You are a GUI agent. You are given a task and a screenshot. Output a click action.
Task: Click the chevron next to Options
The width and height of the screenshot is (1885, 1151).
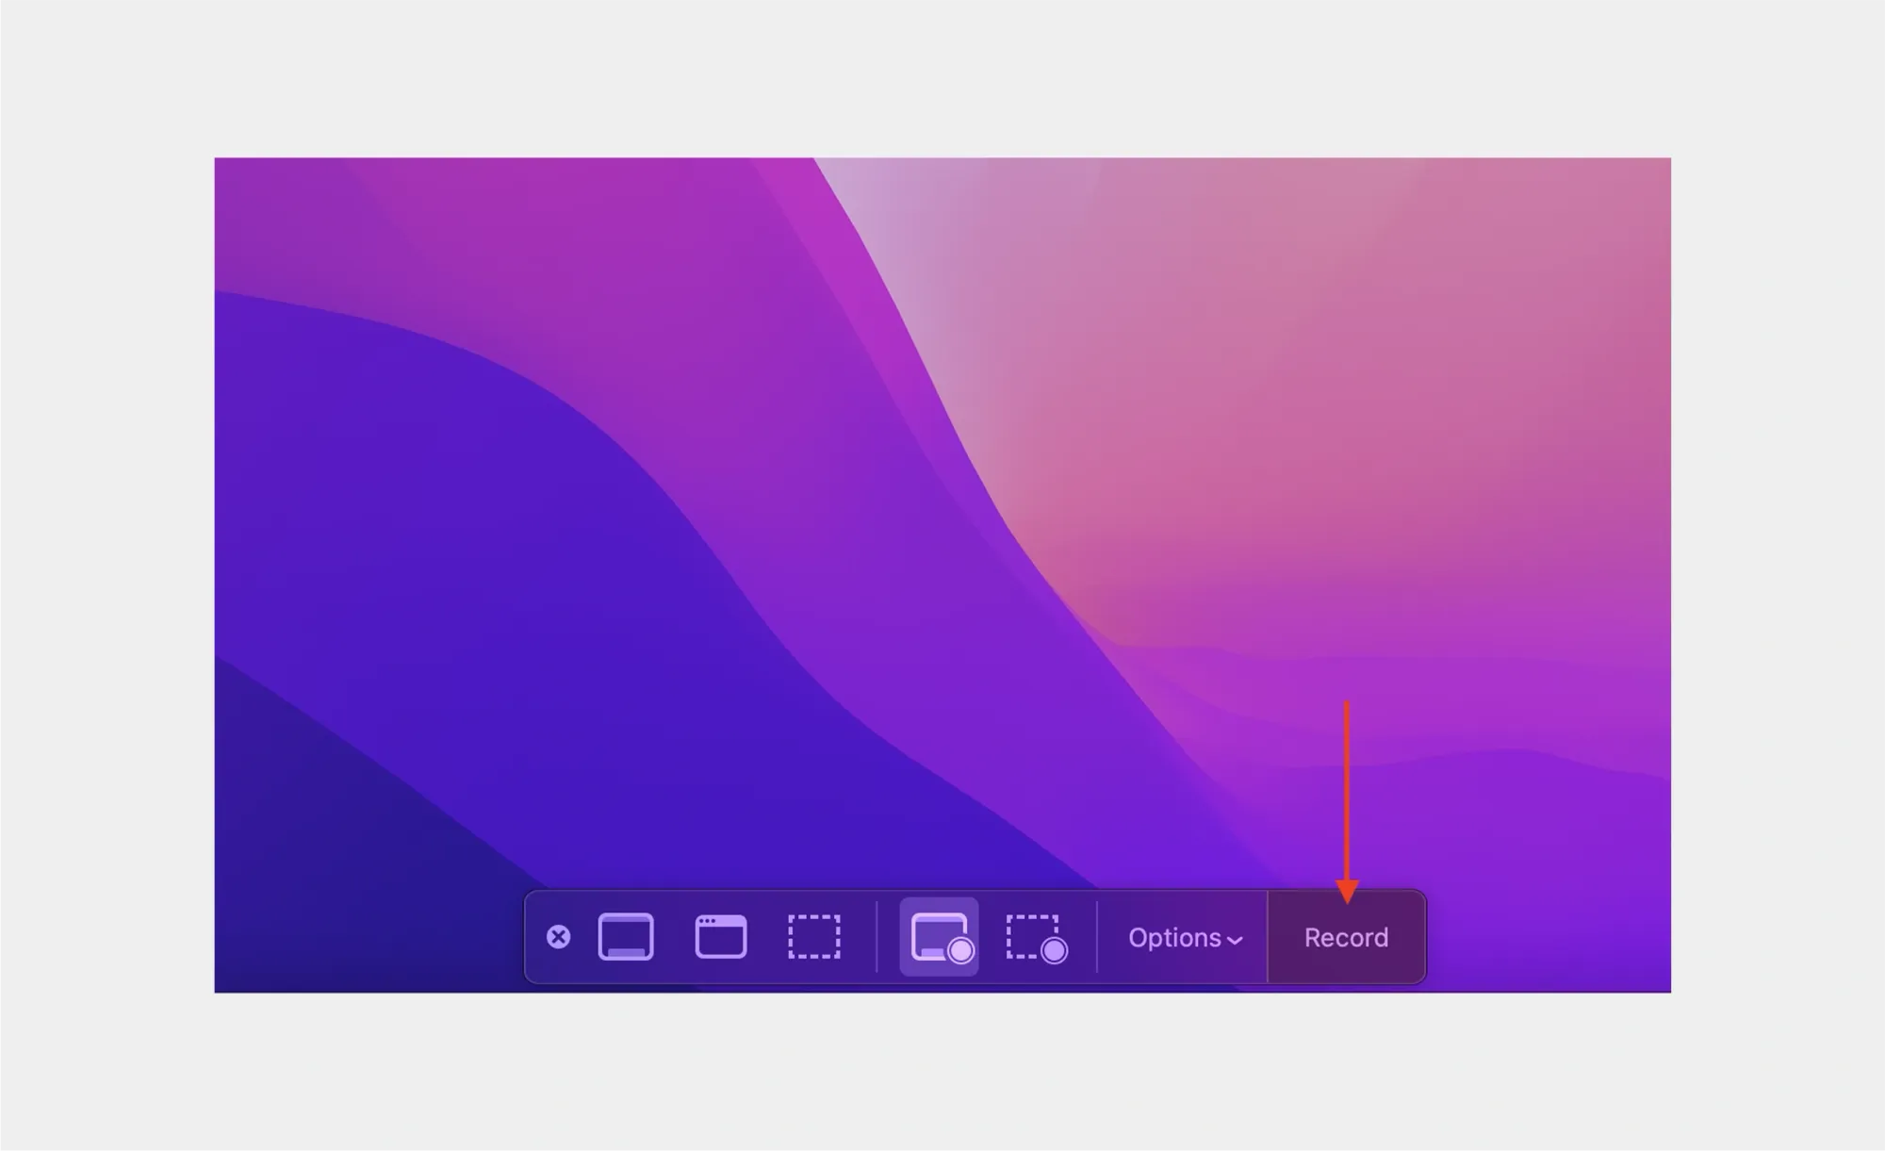(1235, 940)
